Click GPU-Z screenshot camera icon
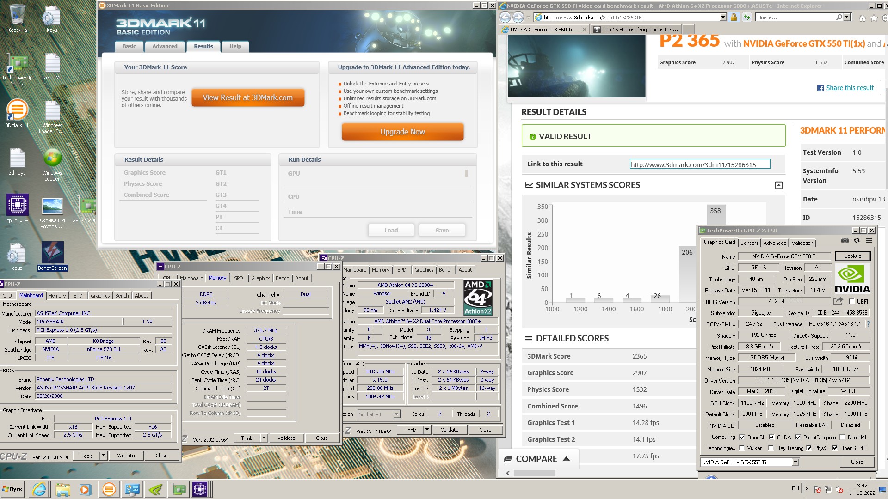The width and height of the screenshot is (888, 499). [845, 241]
